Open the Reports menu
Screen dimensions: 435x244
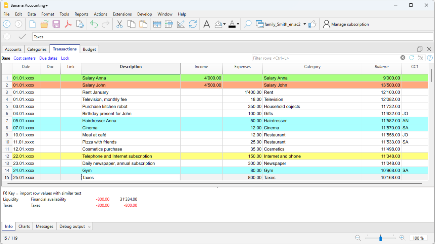coord(81,14)
